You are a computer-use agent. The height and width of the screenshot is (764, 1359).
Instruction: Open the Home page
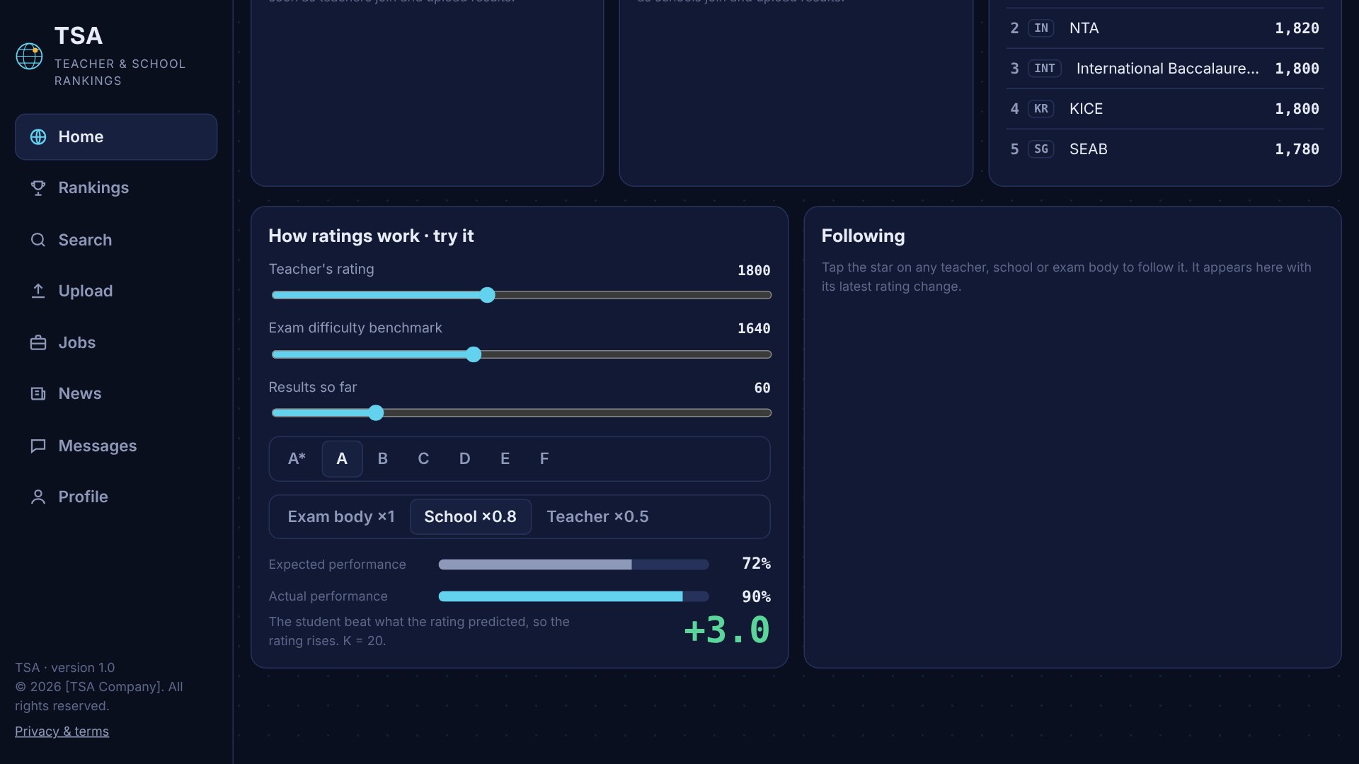[x=116, y=137]
